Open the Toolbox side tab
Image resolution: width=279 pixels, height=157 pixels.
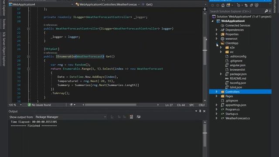click(x=4, y=24)
